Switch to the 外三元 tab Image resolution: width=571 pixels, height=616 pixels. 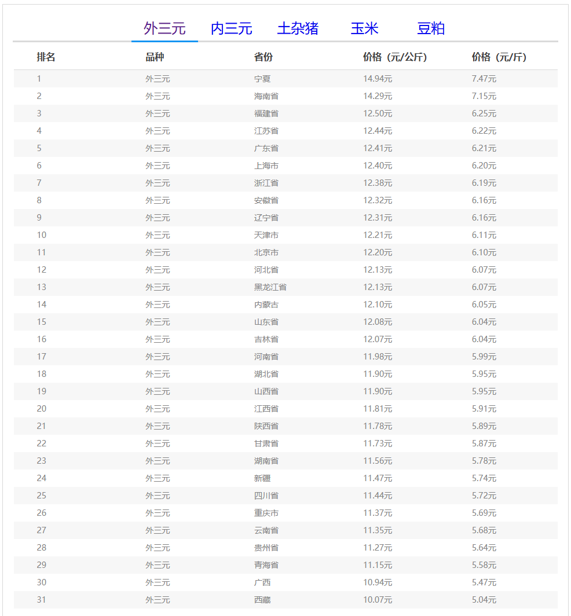pos(164,28)
